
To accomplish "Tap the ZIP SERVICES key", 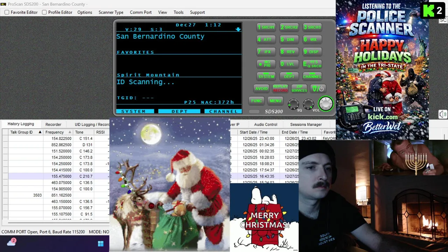I will click(x=299, y=89).
